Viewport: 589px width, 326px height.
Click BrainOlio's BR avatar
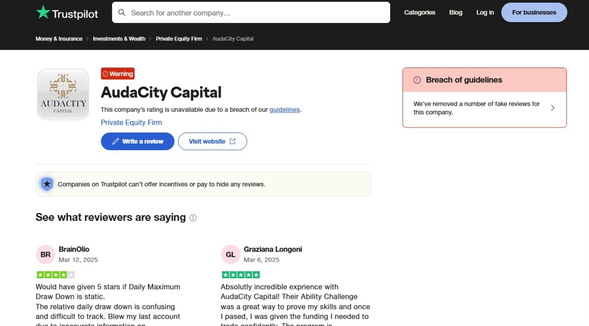[45, 254]
